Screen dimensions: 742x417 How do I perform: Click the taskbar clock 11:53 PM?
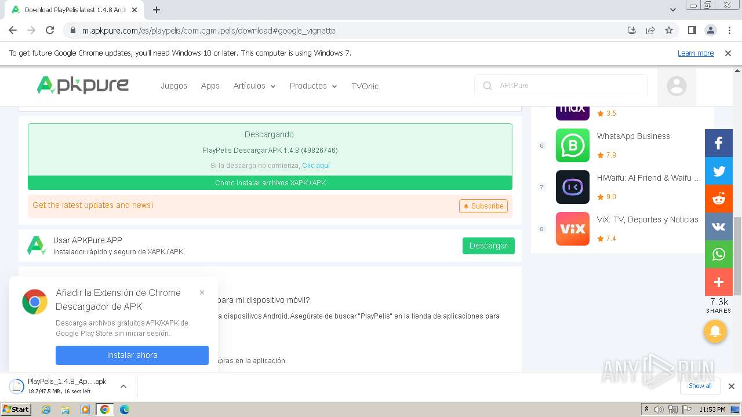(x=712, y=409)
